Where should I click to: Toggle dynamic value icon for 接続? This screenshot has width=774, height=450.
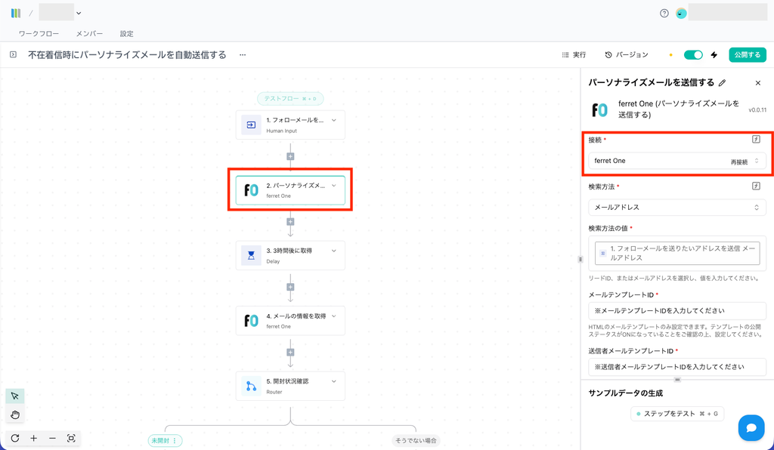tap(756, 140)
